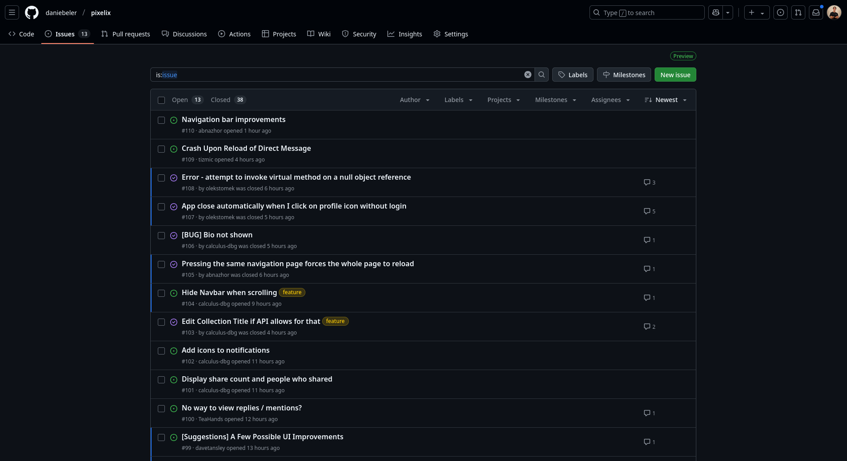Click the search magnifier button beside filter
This screenshot has width=847, height=461.
[x=541, y=75]
